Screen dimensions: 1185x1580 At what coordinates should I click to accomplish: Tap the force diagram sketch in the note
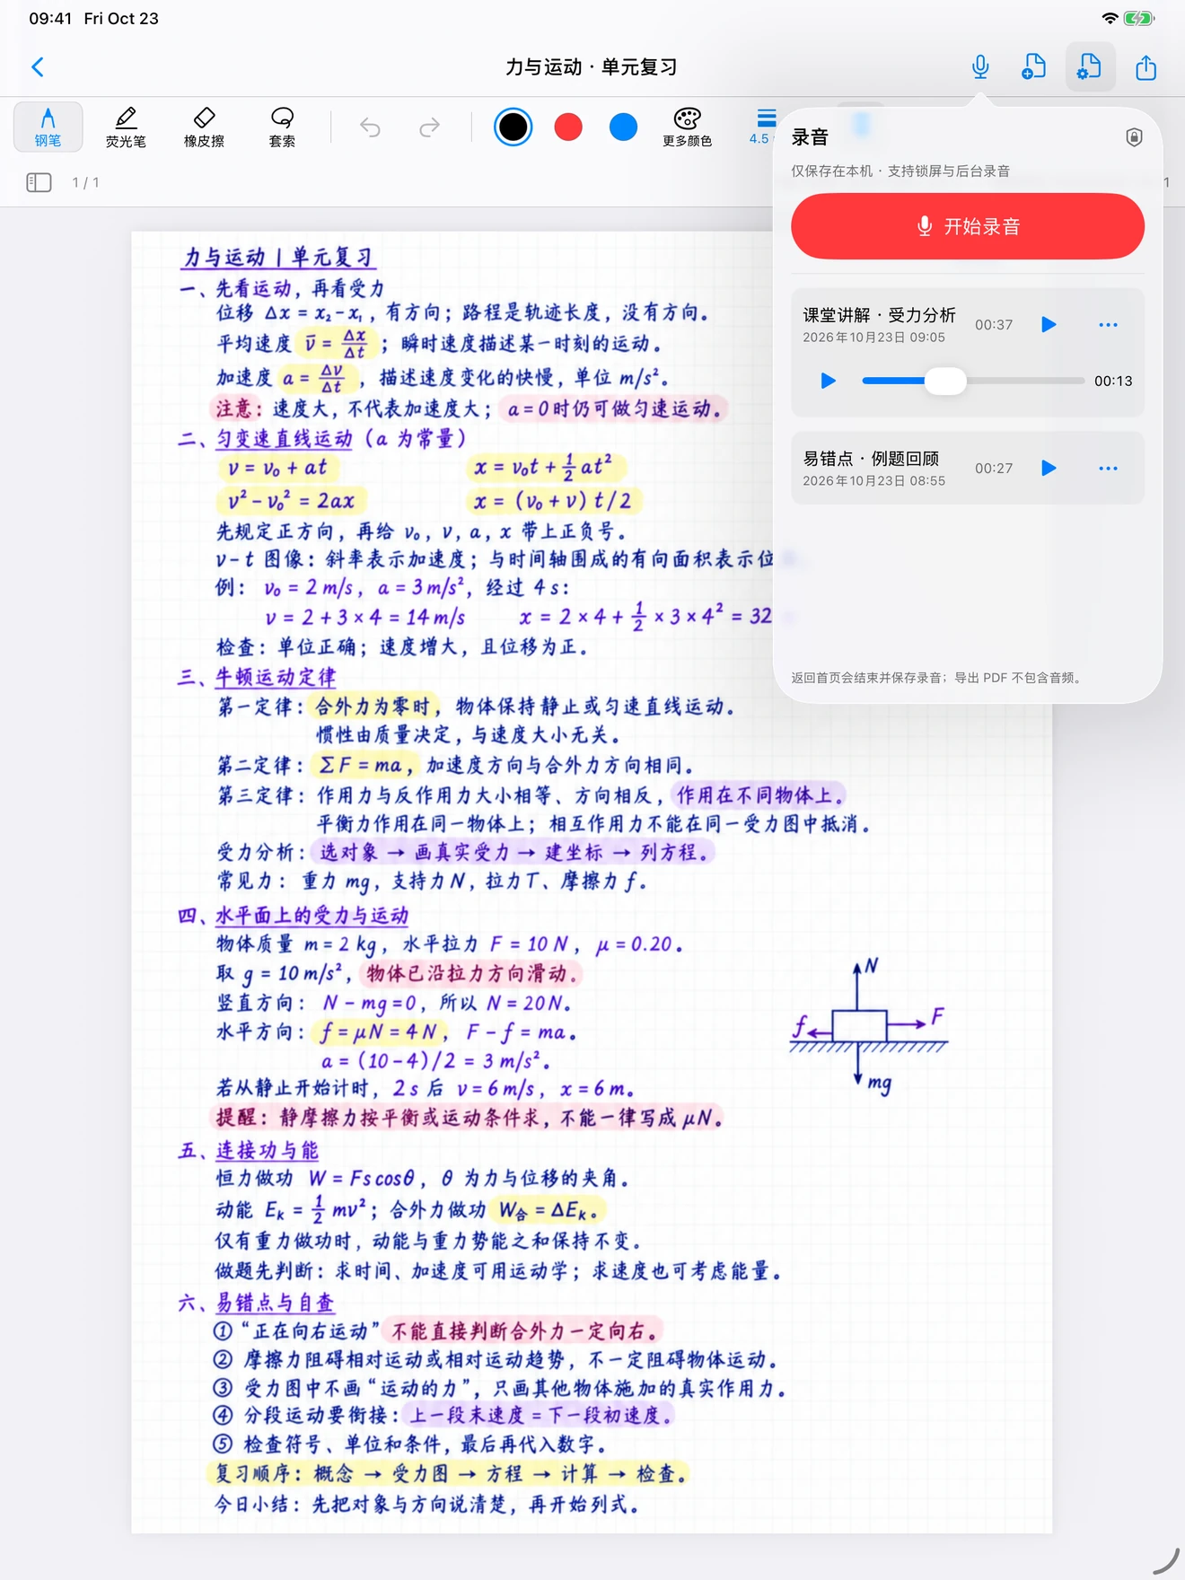click(869, 1027)
